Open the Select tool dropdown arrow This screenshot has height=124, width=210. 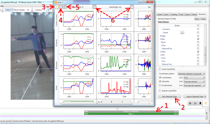12,10
